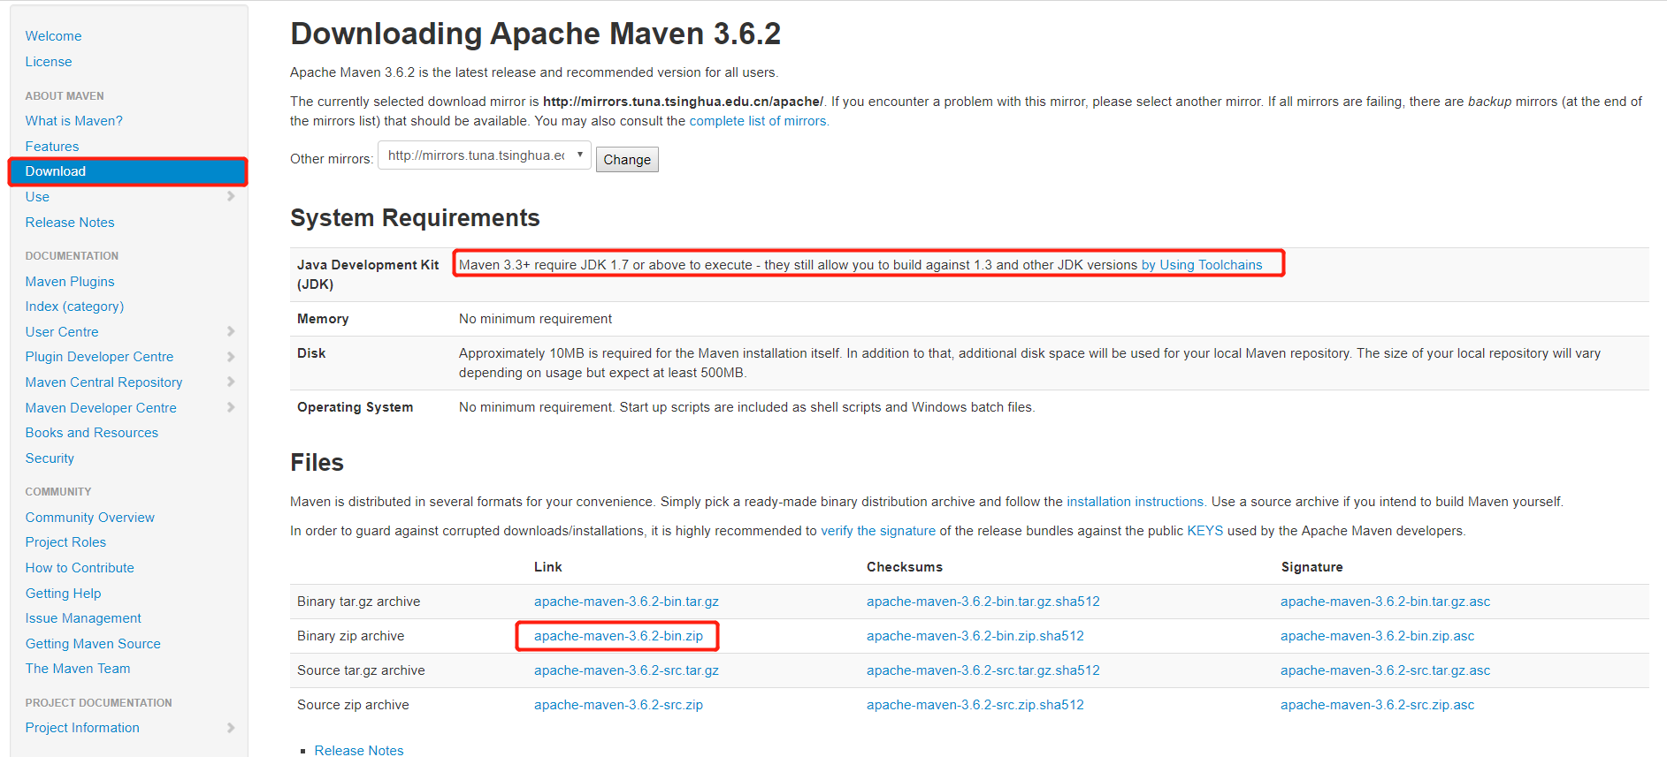Click the Change mirror button
Image resolution: width=1667 pixels, height=757 pixels.
pyautogui.click(x=627, y=160)
